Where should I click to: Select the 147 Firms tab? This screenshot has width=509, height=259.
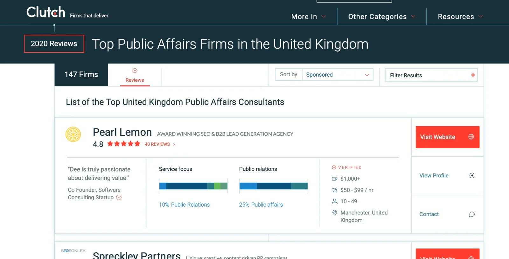click(x=81, y=75)
